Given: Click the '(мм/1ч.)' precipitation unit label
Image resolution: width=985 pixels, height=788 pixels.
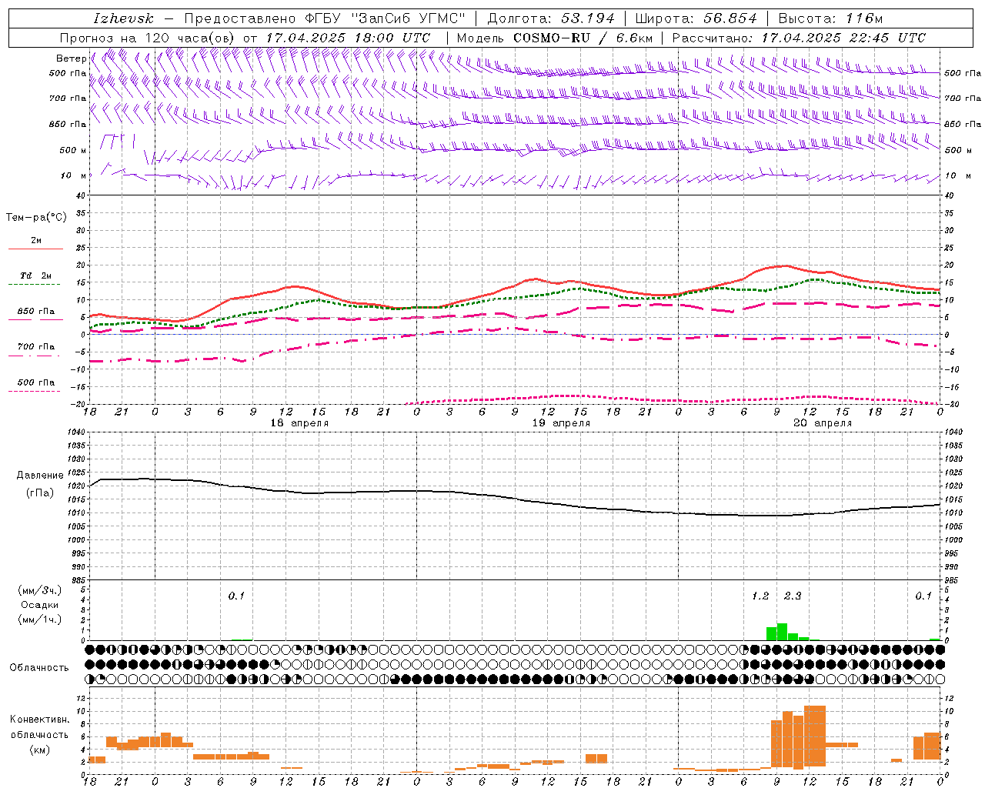Looking at the screenshot, I should 39,619.
